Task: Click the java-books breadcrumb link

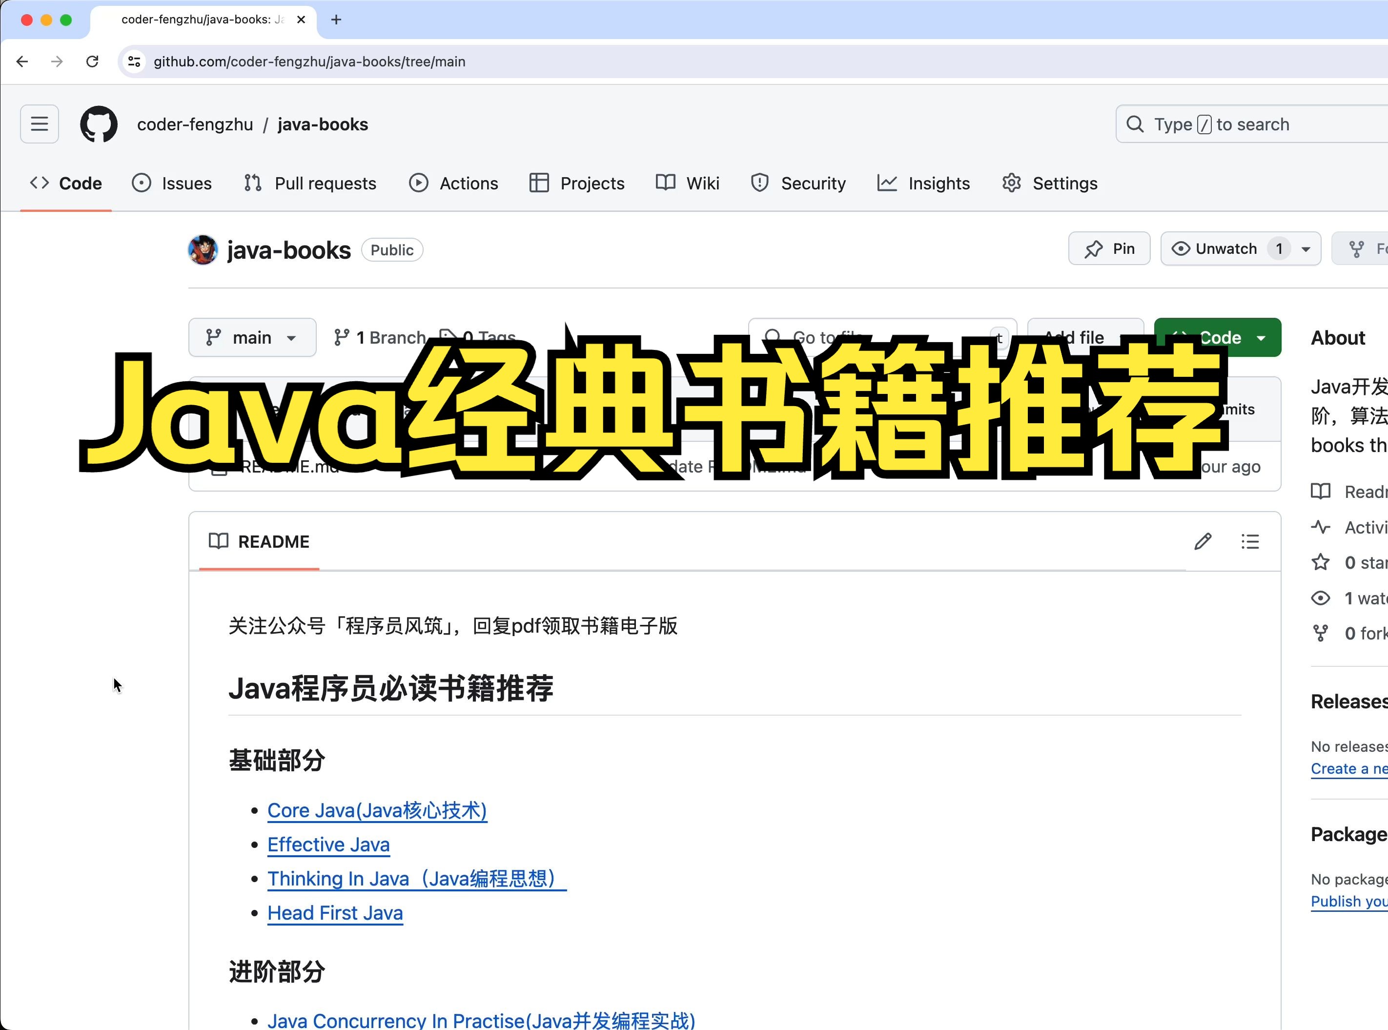Action: coord(323,124)
